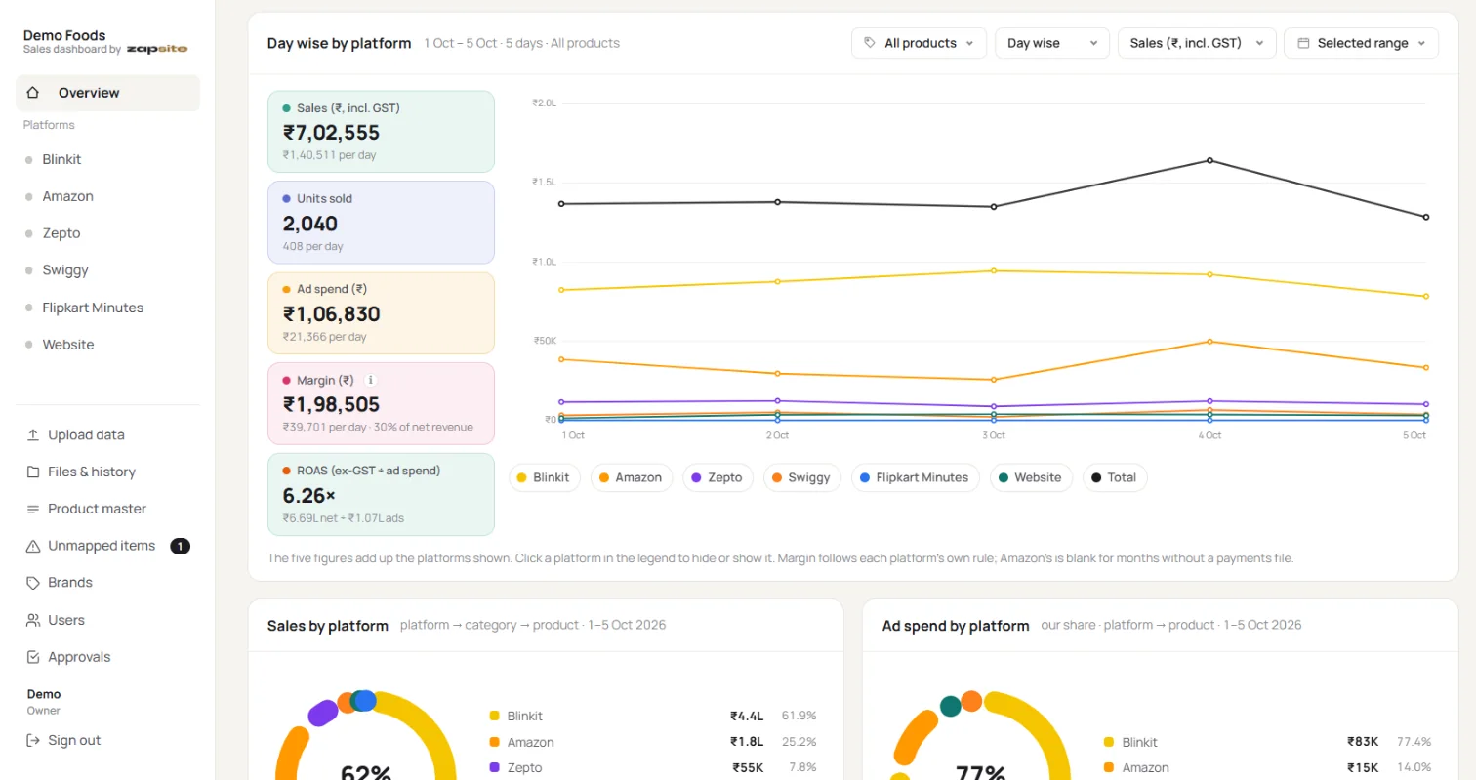The width and height of the screenshot is (1476, 780).
Task: Click the Blinkit line point at 3 Oct
Action: click(994, 270)
